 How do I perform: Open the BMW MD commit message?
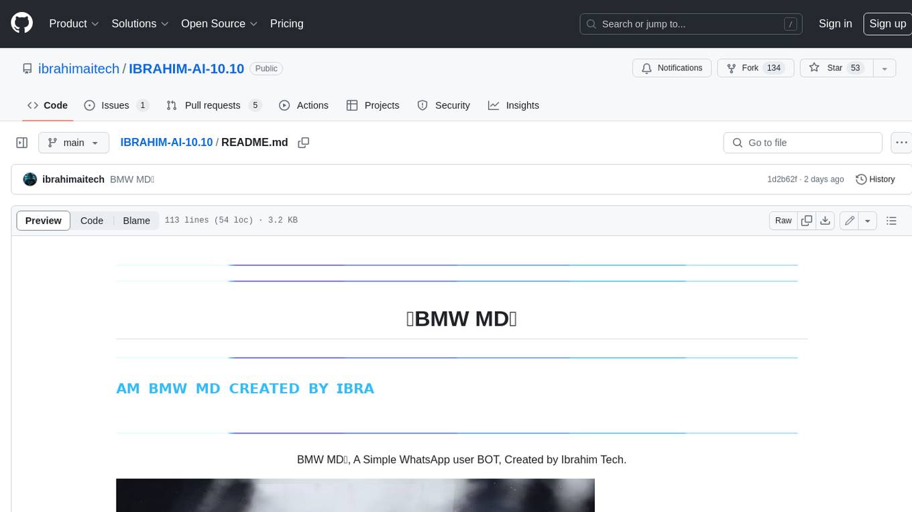132,180
